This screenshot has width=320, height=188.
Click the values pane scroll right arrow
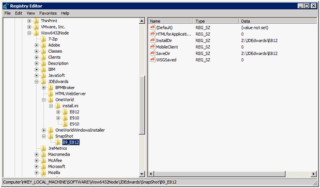tap(314, 174)
